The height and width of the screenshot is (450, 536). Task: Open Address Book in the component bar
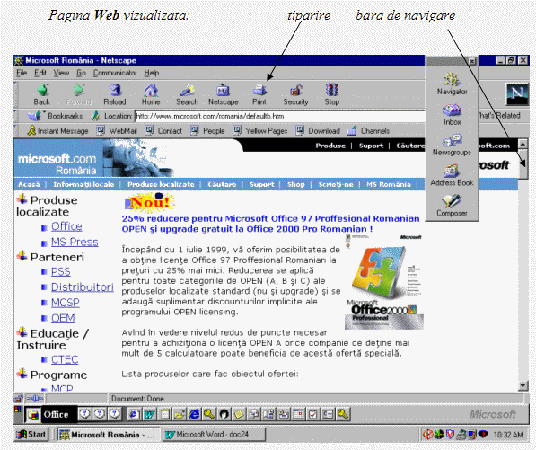click(x=452, y=175)
